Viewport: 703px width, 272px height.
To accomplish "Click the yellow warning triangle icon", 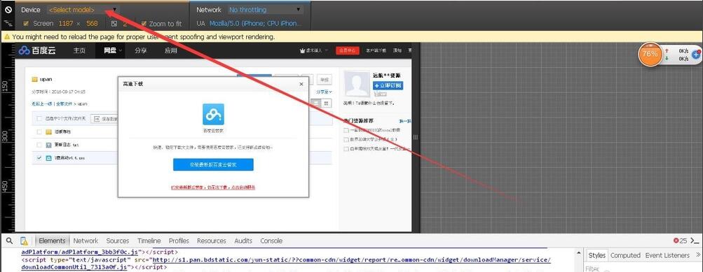I will click(x=7, y=36).
